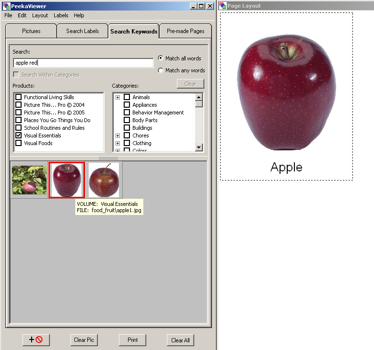Screen dimensions: 374x350
Task: Check the Functional Living Skills product
Action: tap(18, 97)
